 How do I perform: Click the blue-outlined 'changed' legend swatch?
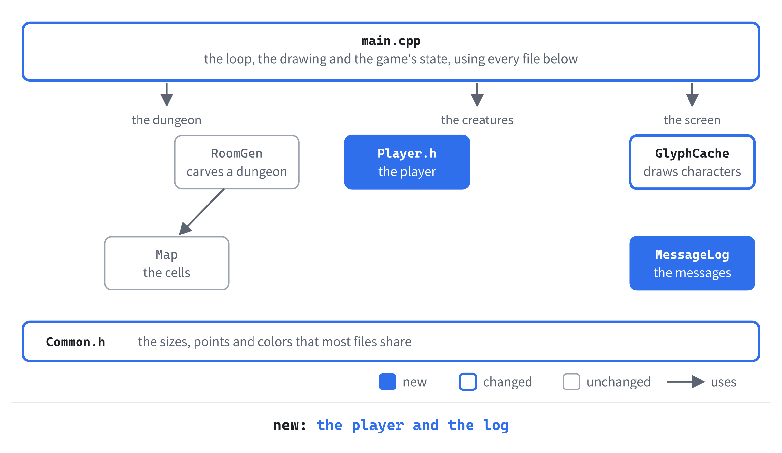tap(468, 382)
